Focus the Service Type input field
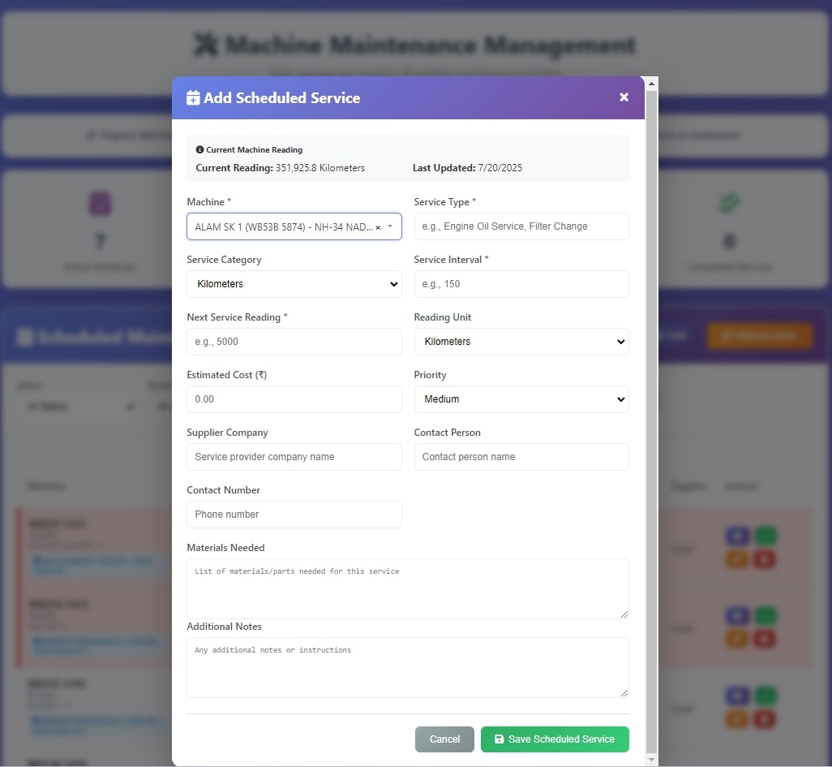Image resolution: width=832 pixels, height=767 pixels. click(x=521, y=226)
